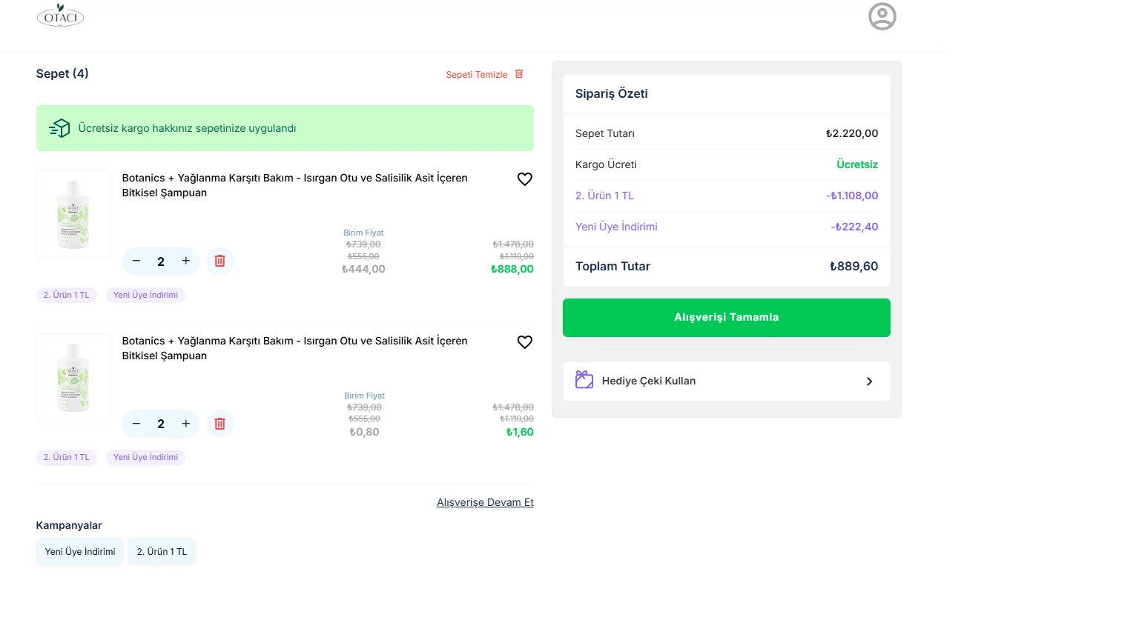The width and height of the screenshot is (1139, 640).
Task: Decrease quantity in the ₺1,60 row
Action: pyautogui.click(x=136, y=424)
